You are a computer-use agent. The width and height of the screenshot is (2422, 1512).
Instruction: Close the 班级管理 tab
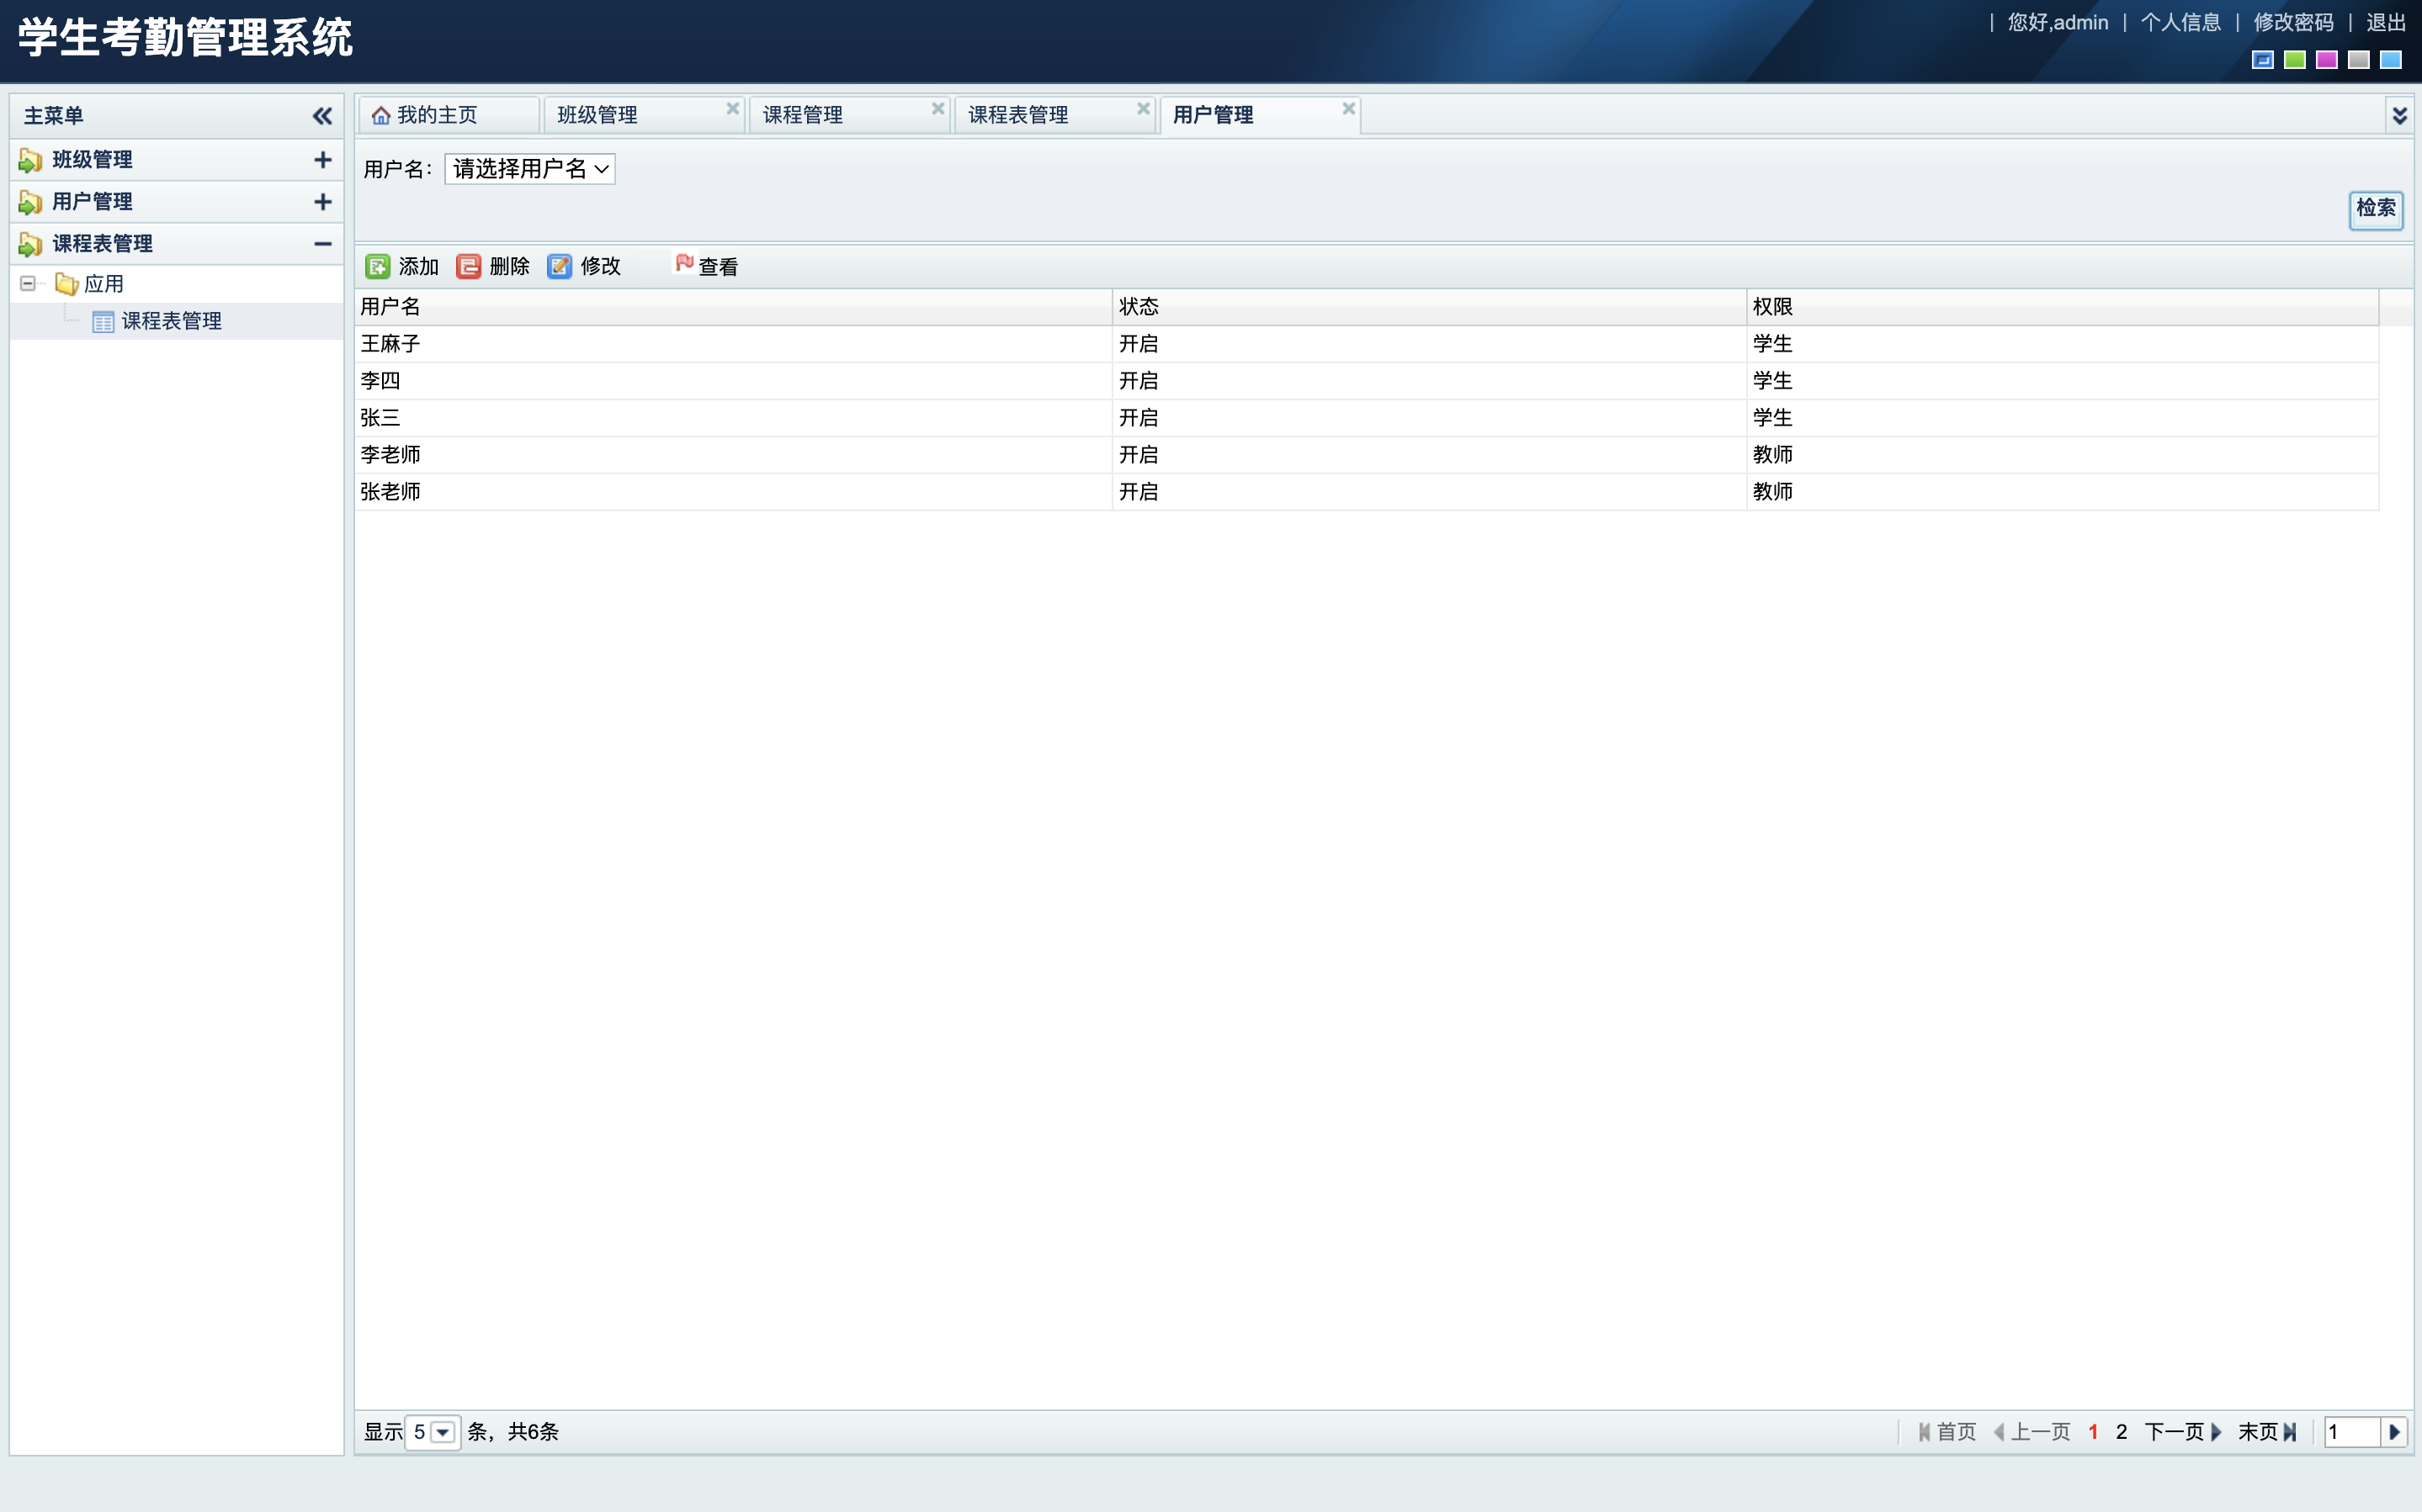732,108
